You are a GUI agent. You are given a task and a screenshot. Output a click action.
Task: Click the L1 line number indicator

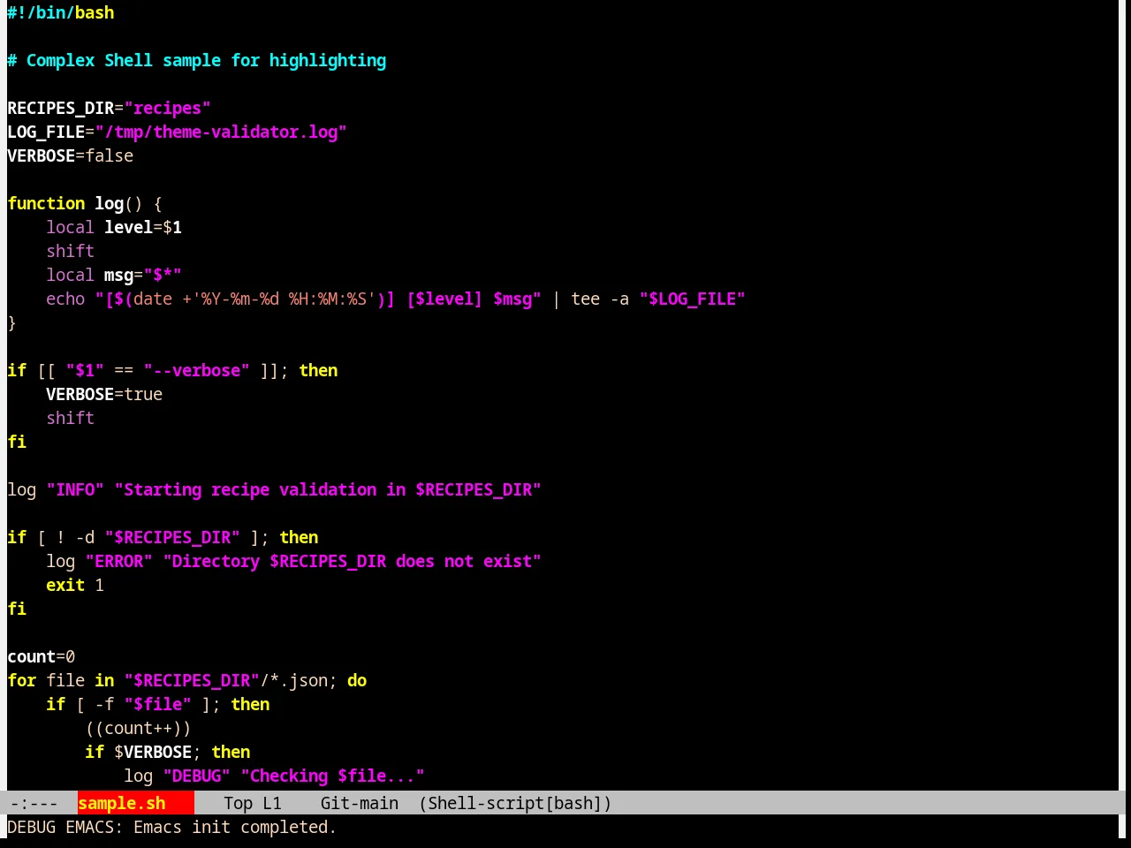tap(272, 803)
